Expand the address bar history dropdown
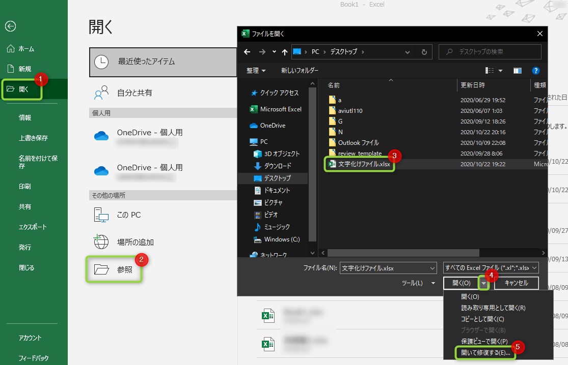The width and height of the screenshot is (568, 365). tap(408, 52)
